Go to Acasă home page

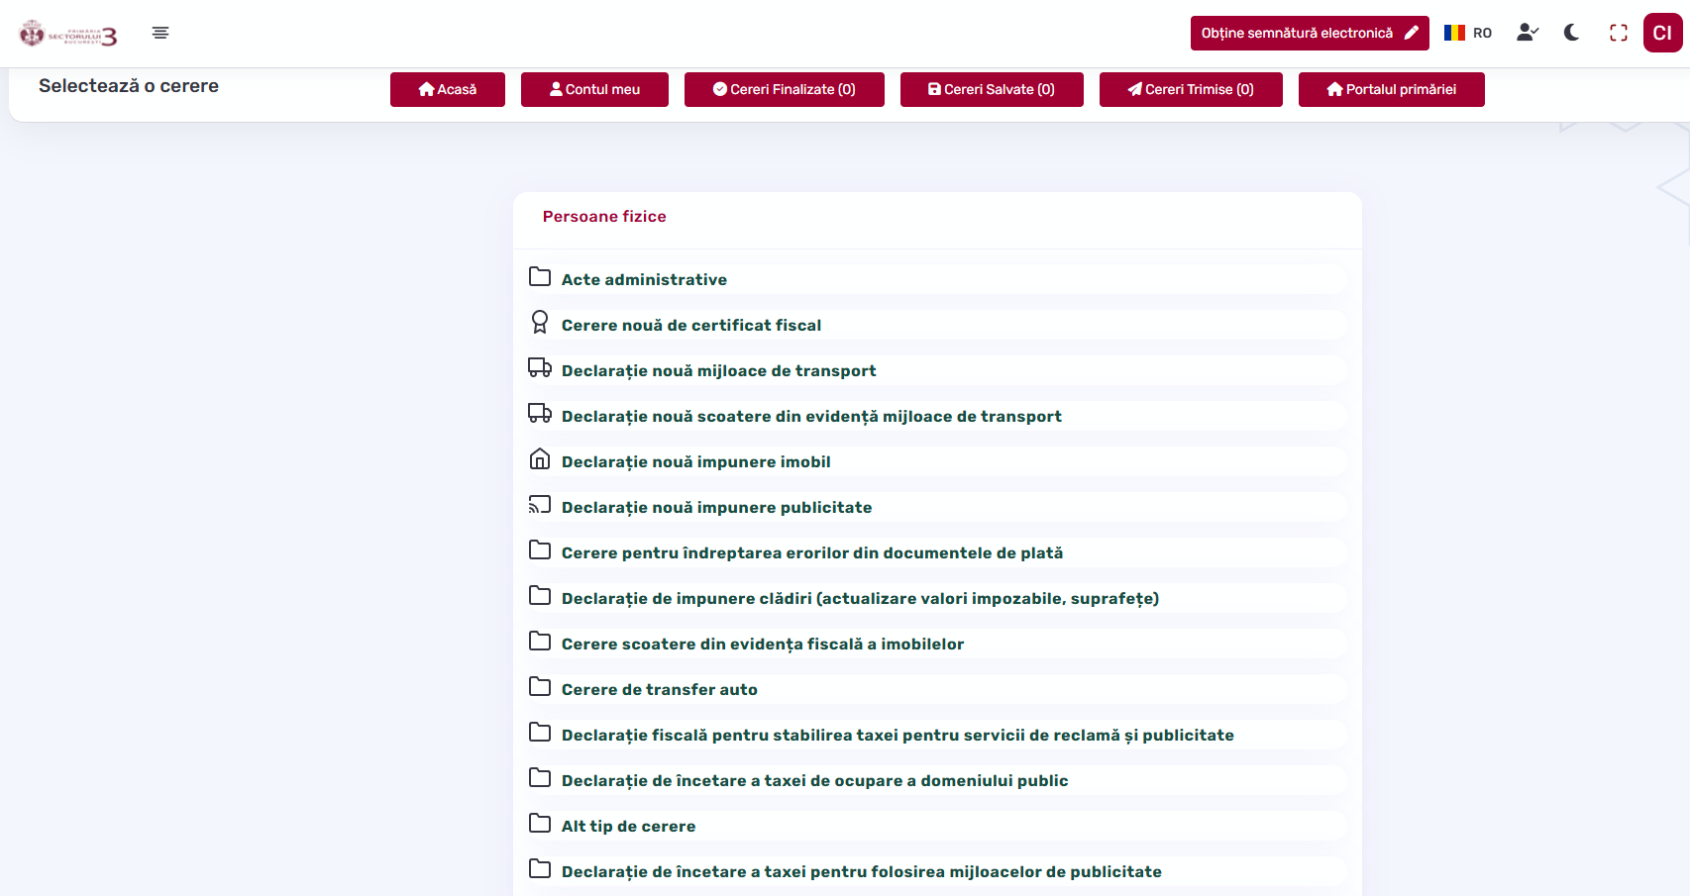tap(448, 89)
